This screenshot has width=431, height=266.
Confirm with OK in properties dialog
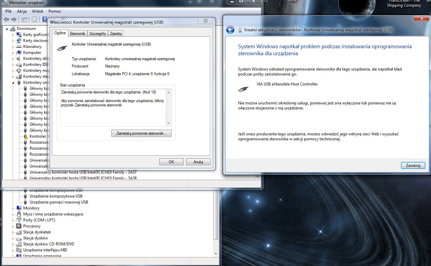[x=171, y=162]
